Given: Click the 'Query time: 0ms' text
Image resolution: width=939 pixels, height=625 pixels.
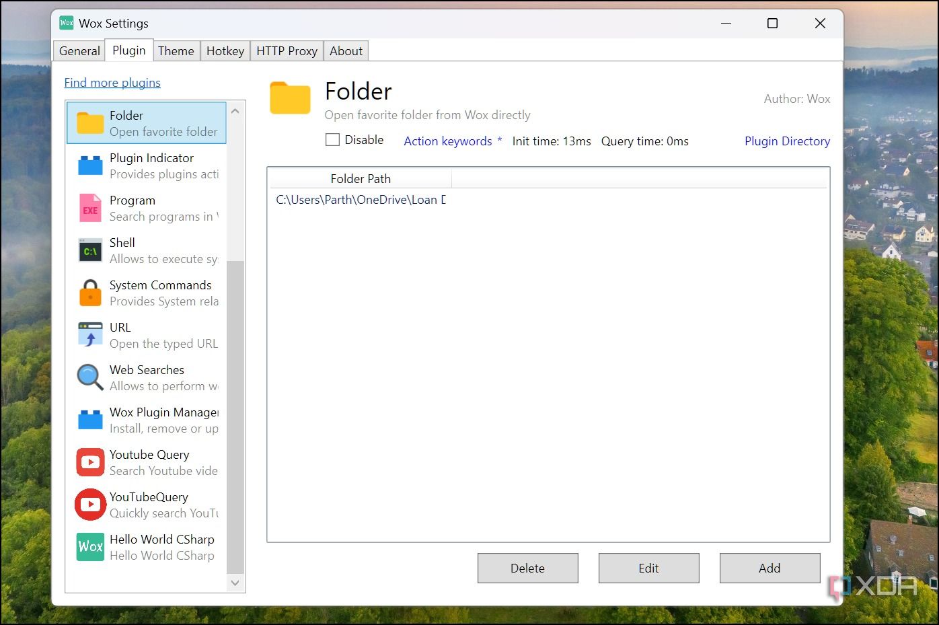Looking at the screenshot, I should [x=645, y=141].
